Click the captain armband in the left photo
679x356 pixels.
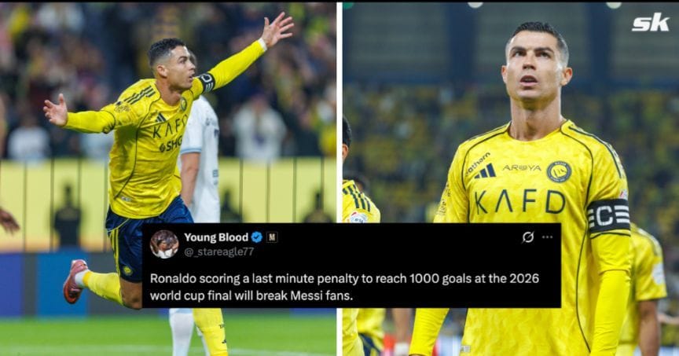click(x=207, y=82)
